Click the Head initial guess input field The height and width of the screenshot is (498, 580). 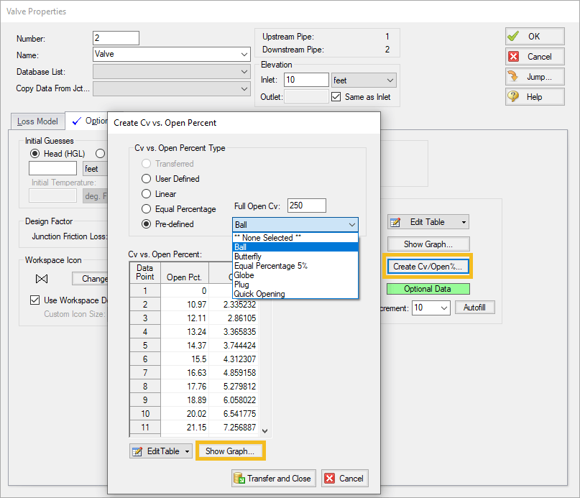(53, 168)
